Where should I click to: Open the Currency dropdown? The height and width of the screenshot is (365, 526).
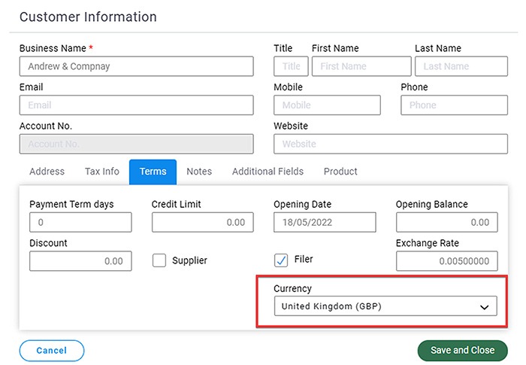385,306
